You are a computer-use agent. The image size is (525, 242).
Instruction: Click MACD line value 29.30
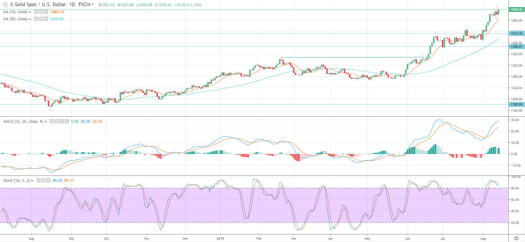[86, 122]
